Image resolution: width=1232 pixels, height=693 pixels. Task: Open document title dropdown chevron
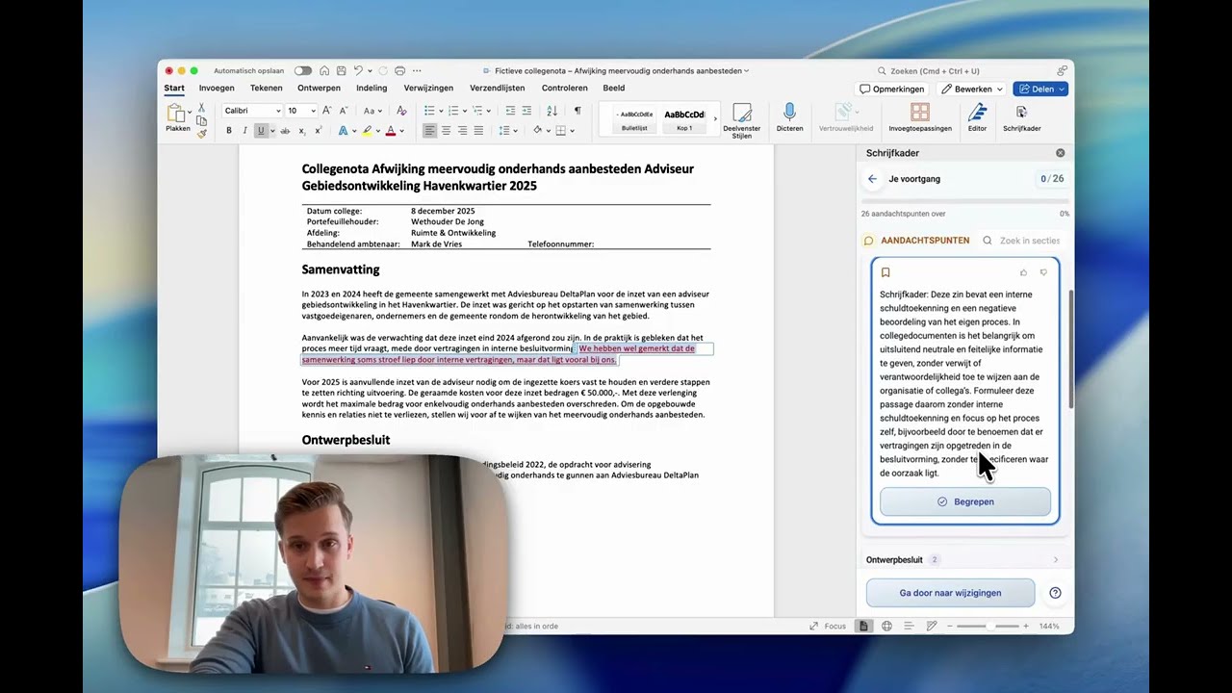coord(747,71)
